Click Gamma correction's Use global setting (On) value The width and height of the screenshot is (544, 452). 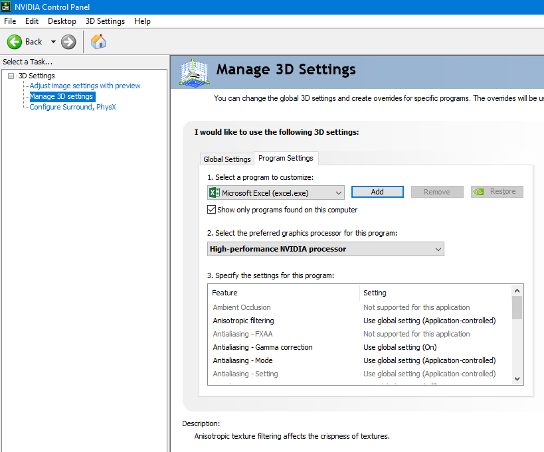(400, 347)
